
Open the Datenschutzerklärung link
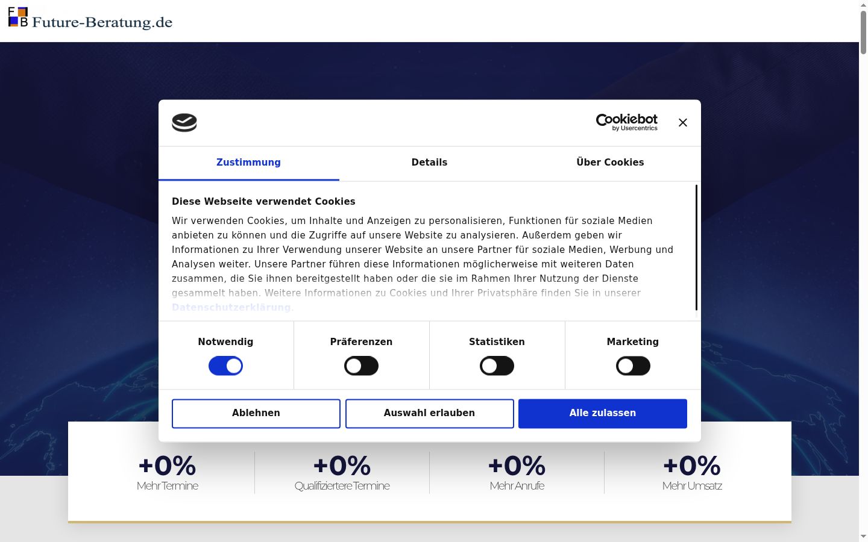pyautogui.click(x=231, y=307)
